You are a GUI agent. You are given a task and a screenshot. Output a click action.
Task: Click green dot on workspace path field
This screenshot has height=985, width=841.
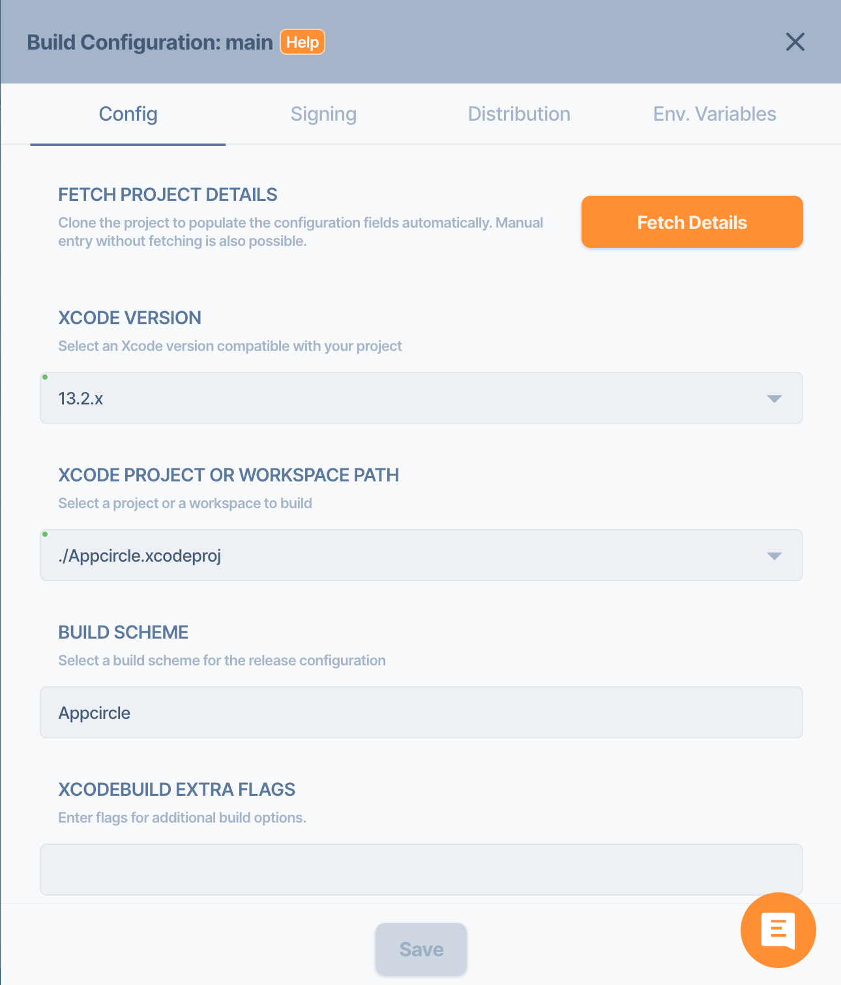pyautogui.click(x=45, y=534)
